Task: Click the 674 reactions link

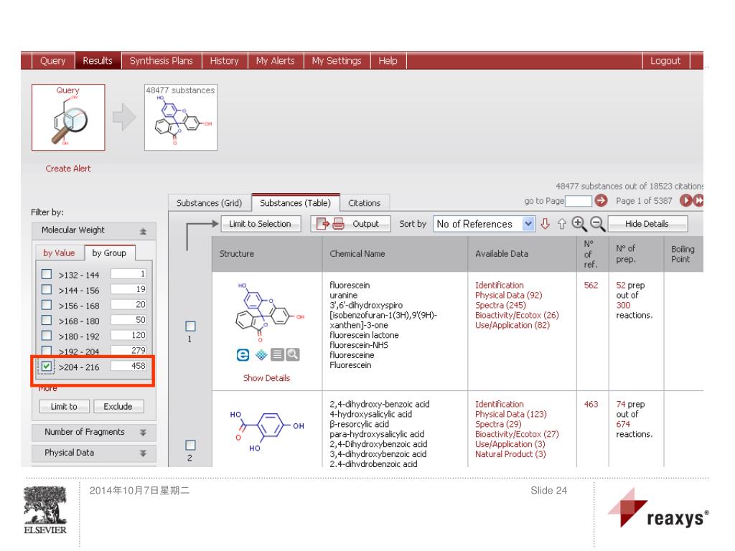Action: (x=623, y=424)
